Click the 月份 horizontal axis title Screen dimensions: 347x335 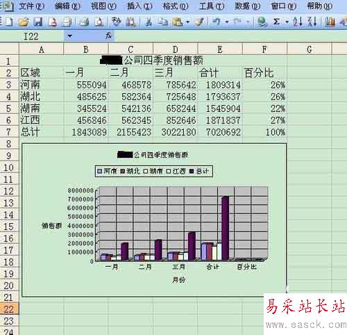pyautogui.click(x=178, y=280)
